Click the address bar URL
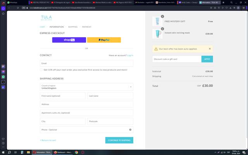The width and height of the screenshot is (248, 155). (62, 8)
